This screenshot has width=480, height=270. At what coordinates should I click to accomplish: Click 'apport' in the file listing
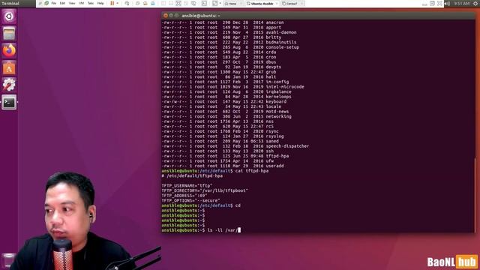(x=273, y=27)
